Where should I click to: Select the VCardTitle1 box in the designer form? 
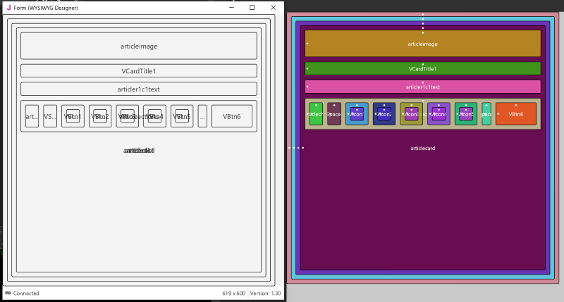click(x=139, y=70)
